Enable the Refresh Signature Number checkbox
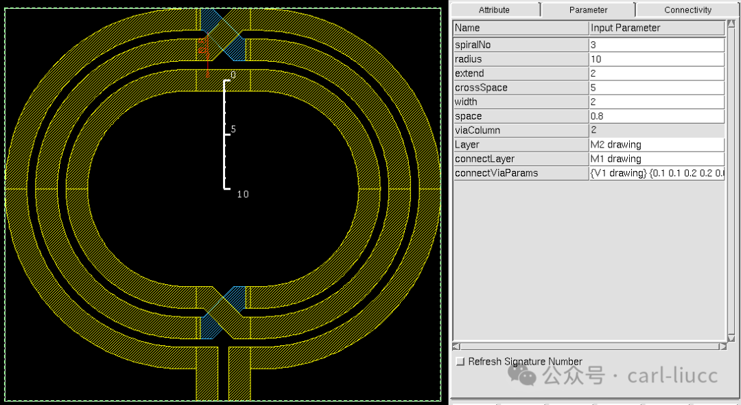The height and width of the screenshot is (405, 741). (x=460, y=362)
